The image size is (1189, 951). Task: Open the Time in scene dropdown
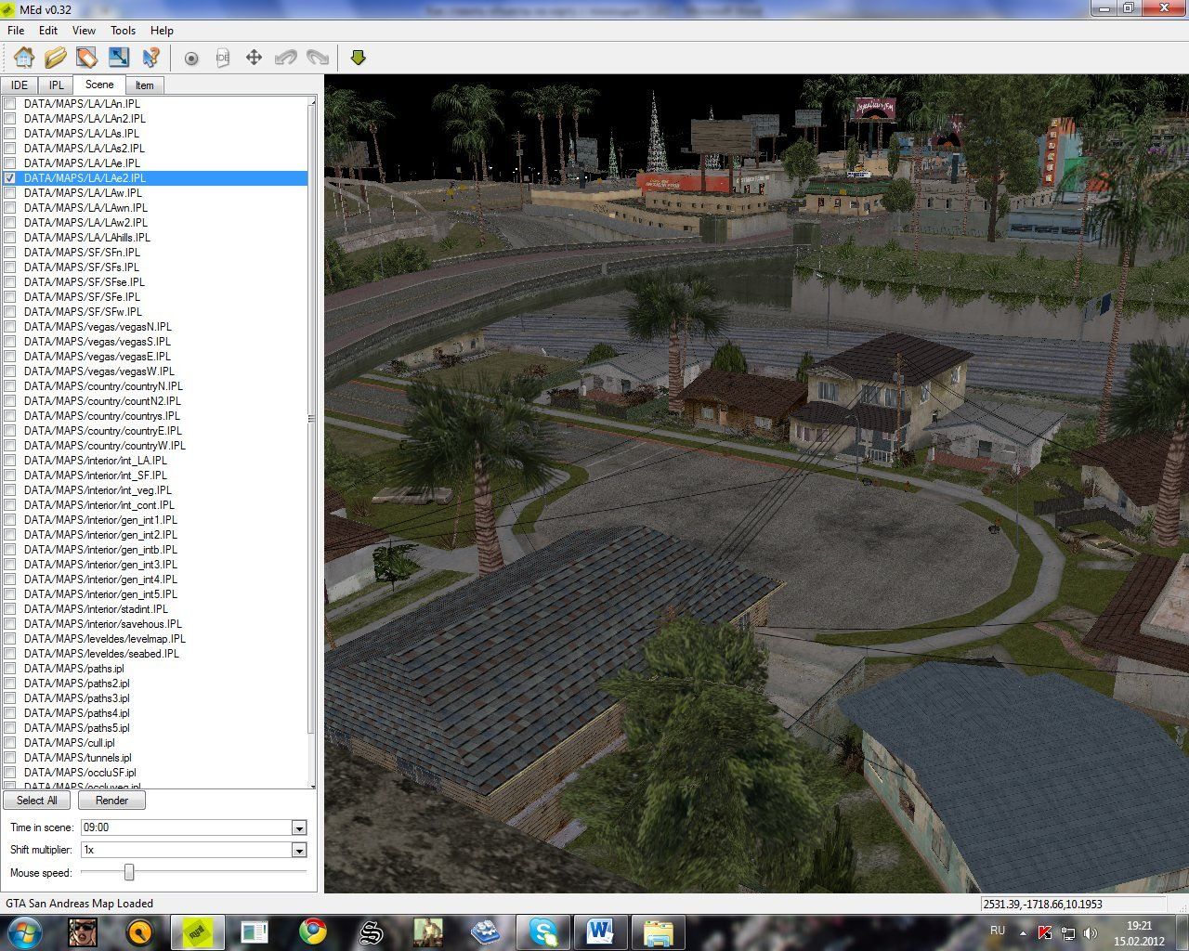click(299, 827)
